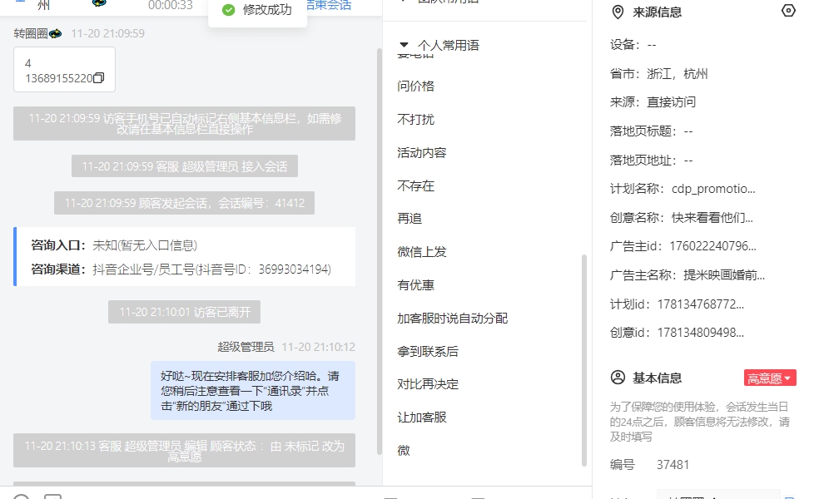The width and height of the screenshot is (814, 499).
Task: Click the 来源: 直接访问 row
Action: 653,102
